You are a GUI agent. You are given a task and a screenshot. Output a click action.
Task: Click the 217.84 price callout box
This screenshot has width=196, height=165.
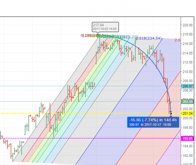tap(105, 27)
